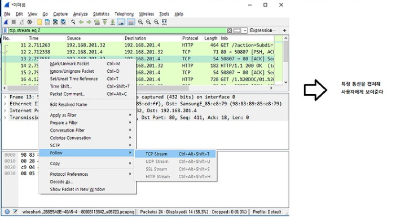Click the Expression button
The width and height of the screenshot is (396, 222).
(x=263, y=30)
